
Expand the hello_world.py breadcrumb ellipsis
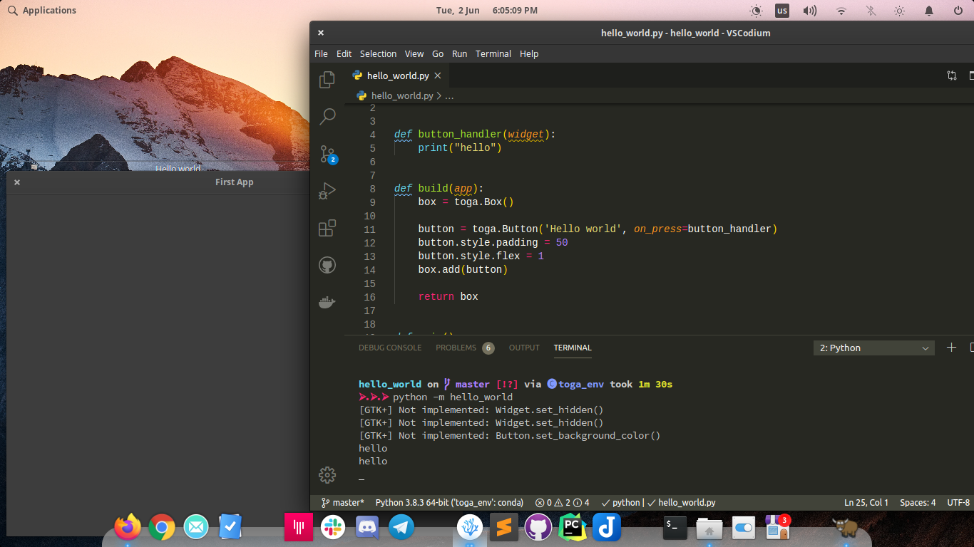(449, 95)
